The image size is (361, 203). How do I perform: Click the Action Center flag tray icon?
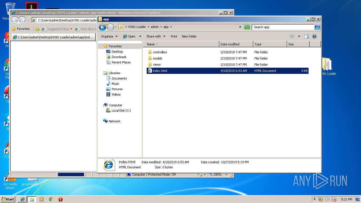pyautogui.click(x=334, y=199)
